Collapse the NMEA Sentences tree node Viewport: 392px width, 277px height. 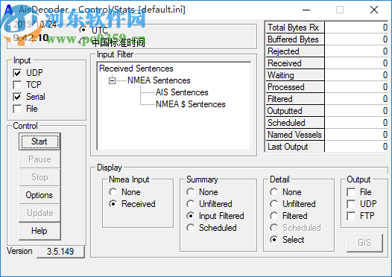(x=112, y=80)
